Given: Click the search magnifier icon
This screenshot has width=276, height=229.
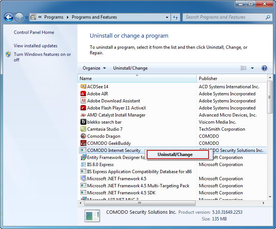Looking at the screenshot, I should pyautogui.click(x=268, y=17).
